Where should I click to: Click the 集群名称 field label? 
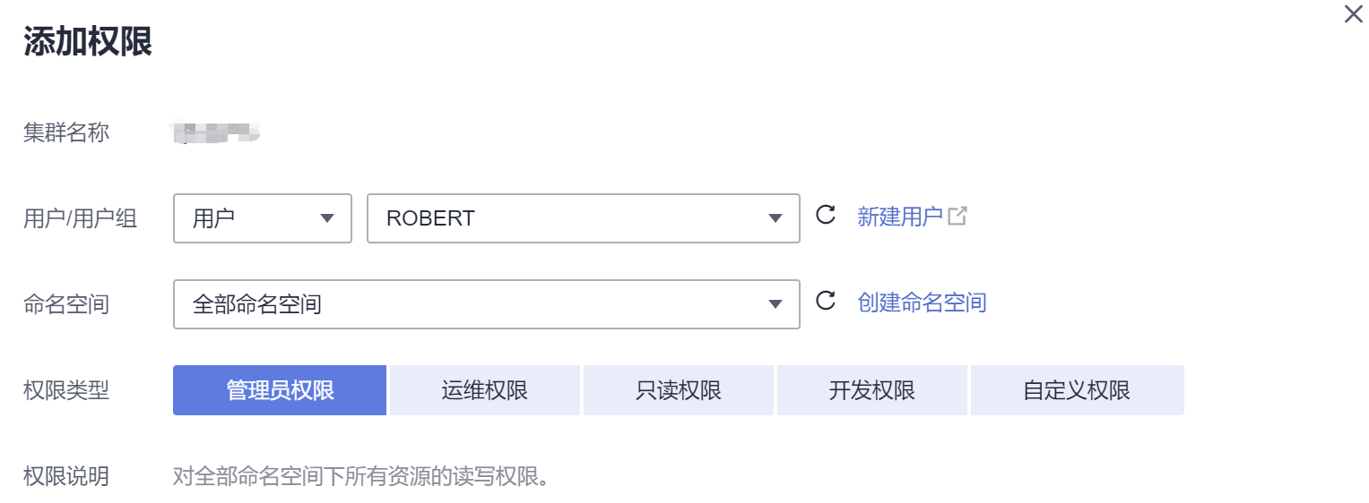click(x=66, y=133)
